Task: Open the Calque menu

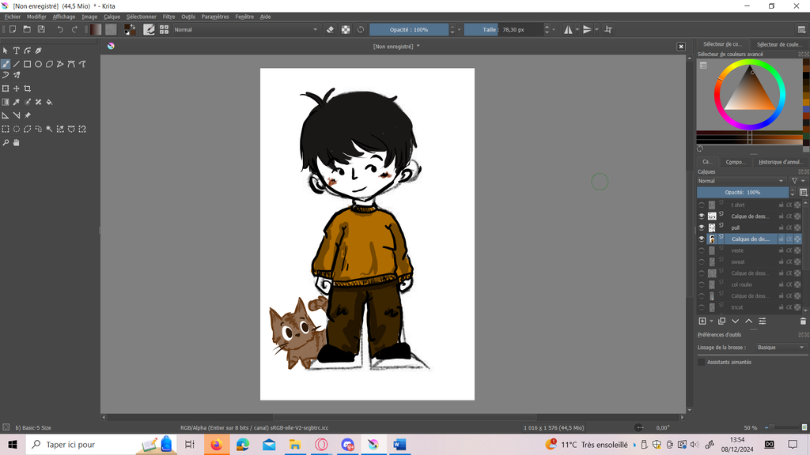Action: point(112,17)
